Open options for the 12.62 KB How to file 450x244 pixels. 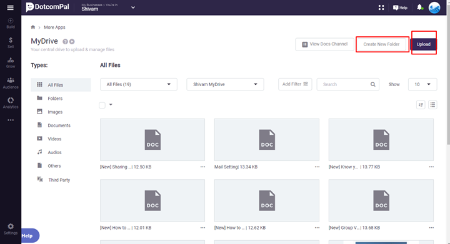pos(317,228)
